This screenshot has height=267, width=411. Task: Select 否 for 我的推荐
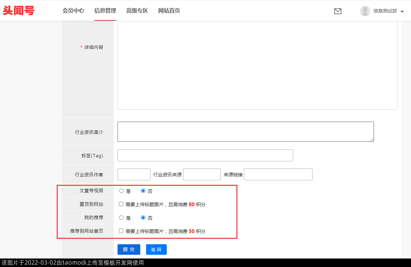(143, 217)
